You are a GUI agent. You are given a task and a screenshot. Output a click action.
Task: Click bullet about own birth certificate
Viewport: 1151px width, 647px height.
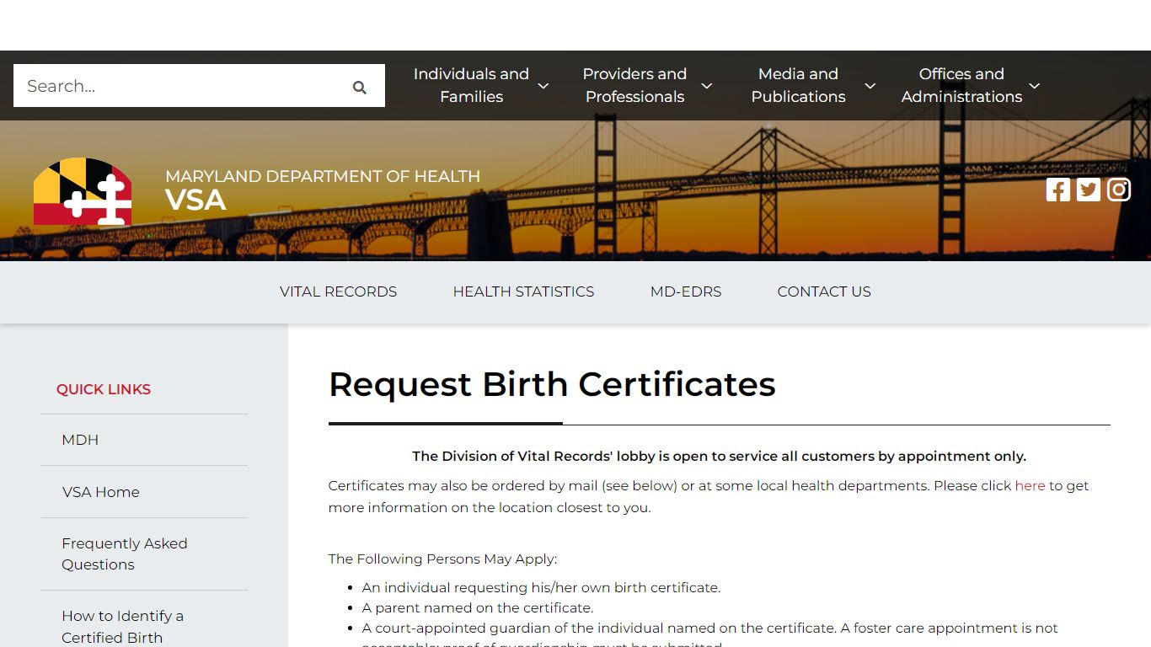coord(541,588)
